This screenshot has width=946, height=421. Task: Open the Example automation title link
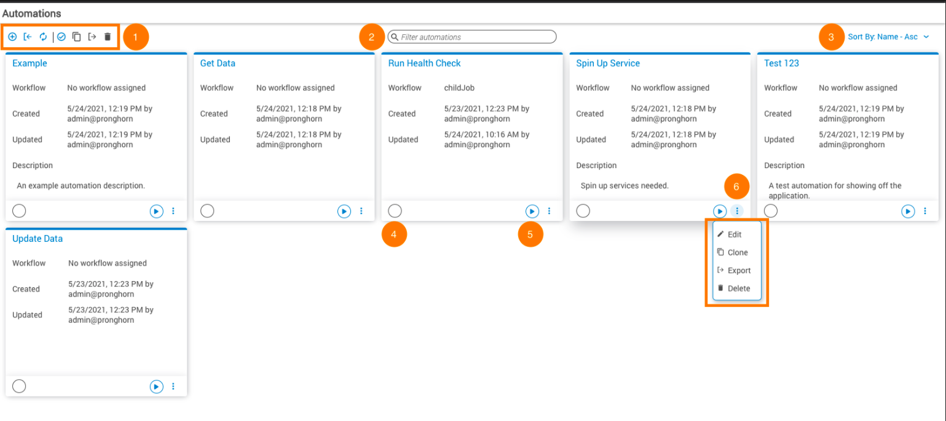30,63
